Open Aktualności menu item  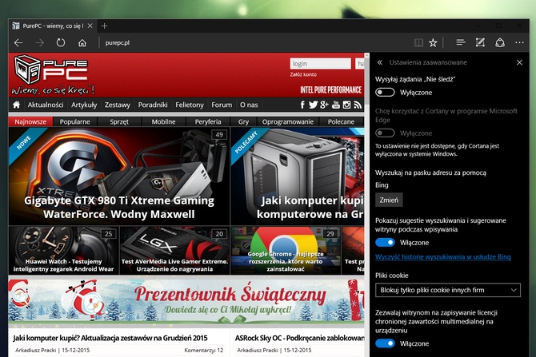click(46, 105)
